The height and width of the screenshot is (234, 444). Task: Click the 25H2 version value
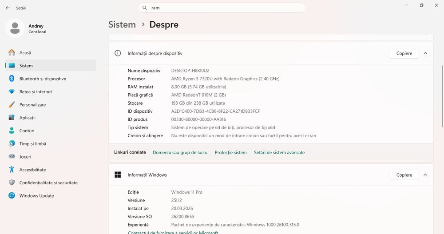pos(176,200)
